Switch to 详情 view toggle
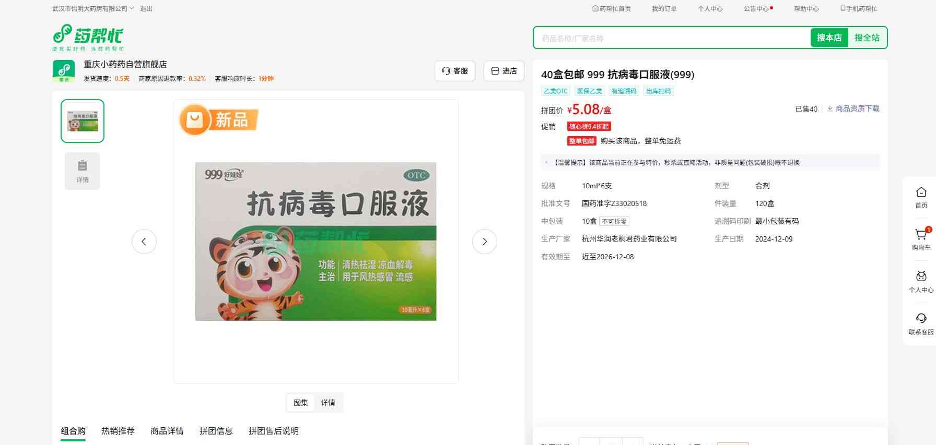 click(328, 403)
